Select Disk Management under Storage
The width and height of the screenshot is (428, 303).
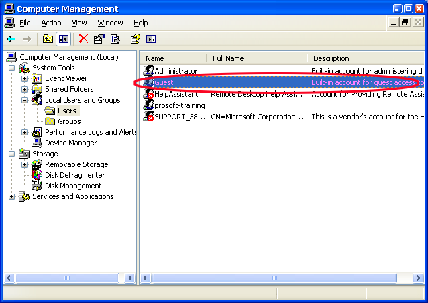(73, 186)
